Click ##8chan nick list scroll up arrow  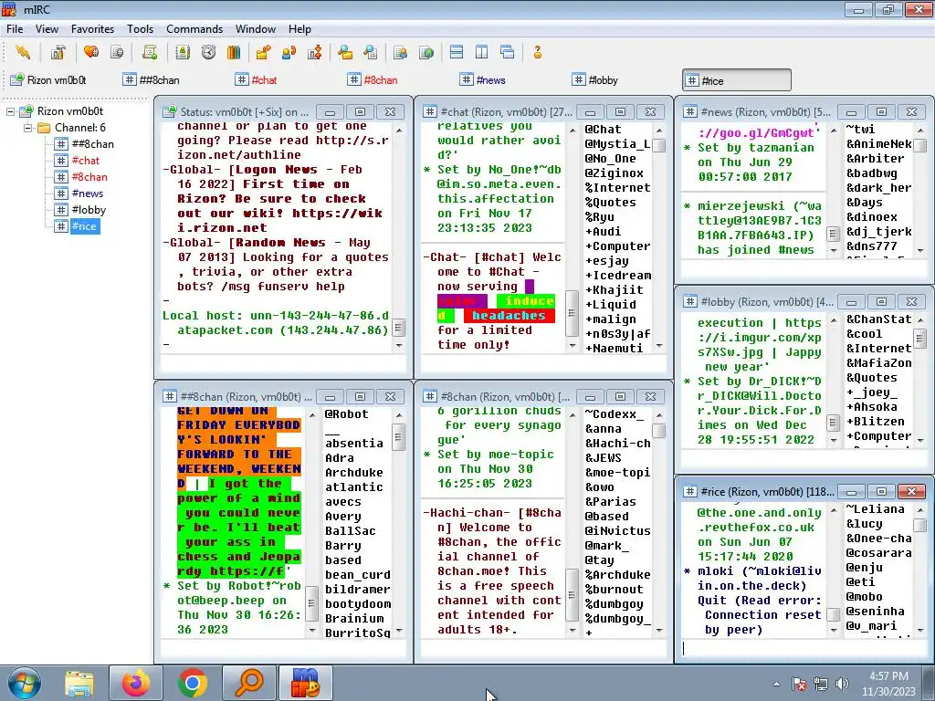click(399, 415)
